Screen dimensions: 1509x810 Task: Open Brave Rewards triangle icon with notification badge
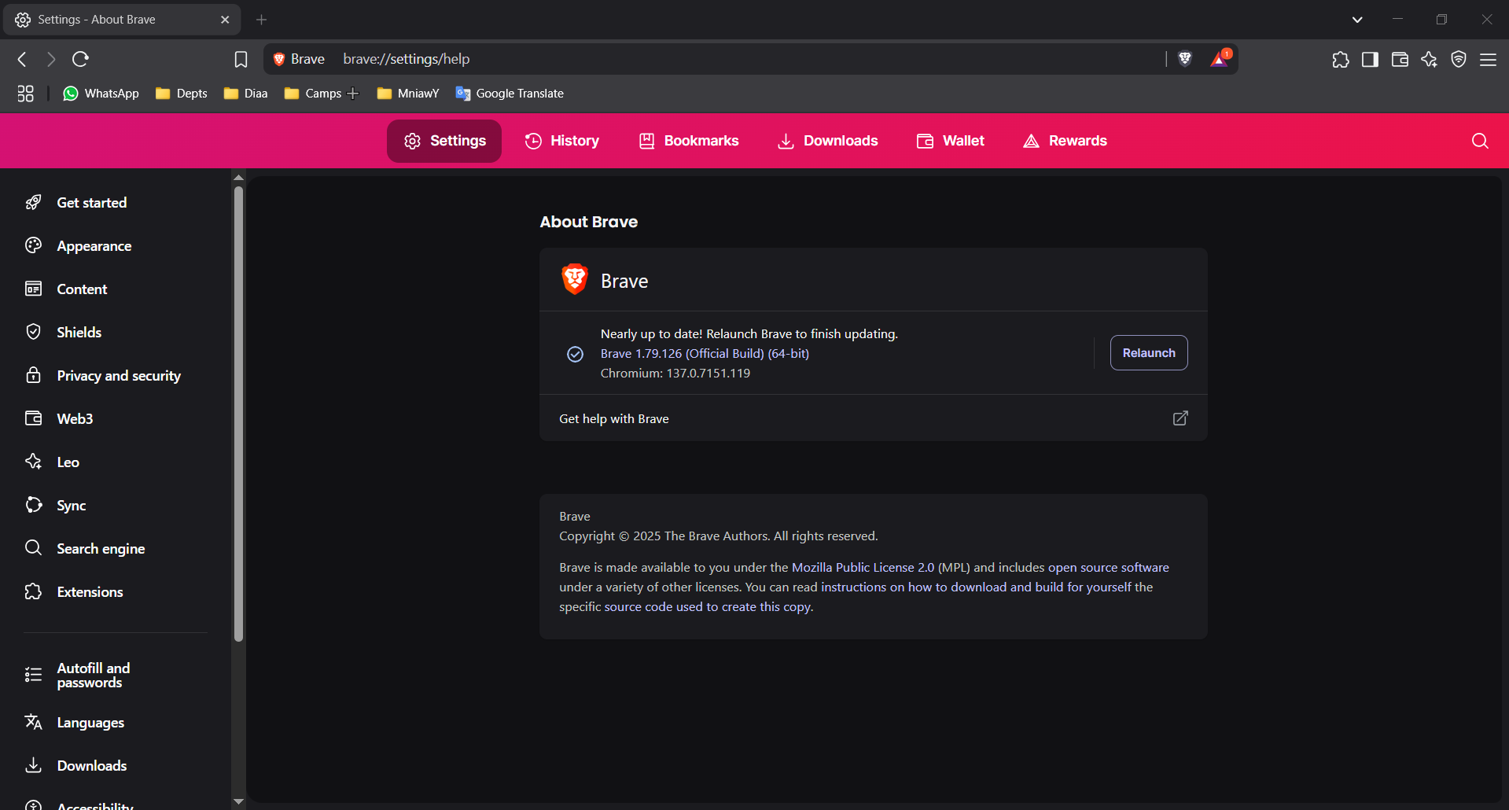click(x=1220, y=59)
